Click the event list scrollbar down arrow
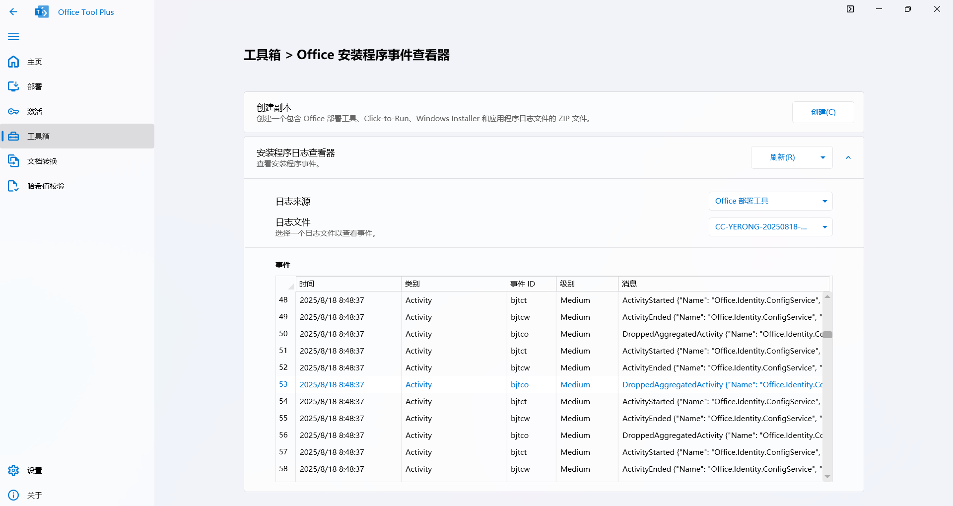Image resolution: width=953 pixels, height=506 pixels. coord(827,477)
